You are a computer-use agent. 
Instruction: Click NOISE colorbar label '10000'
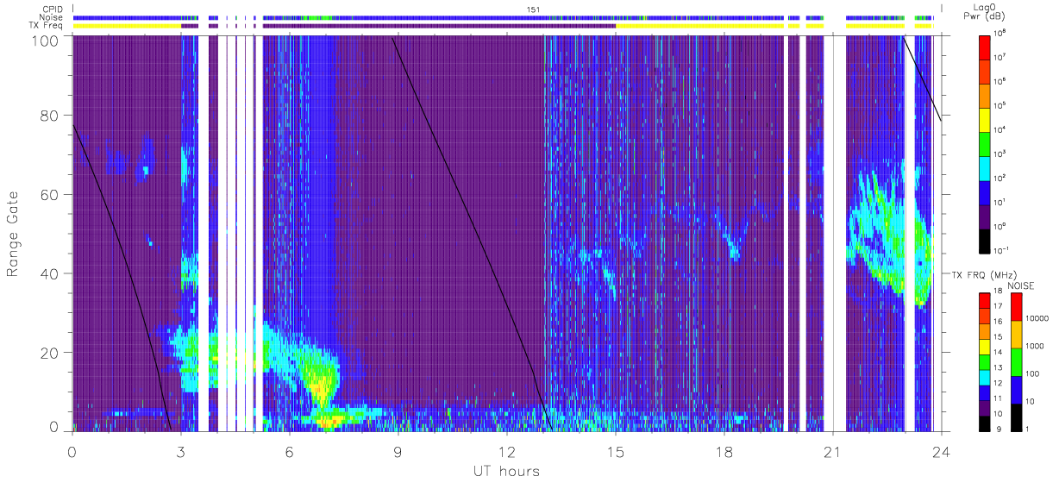pos(1036,318)
